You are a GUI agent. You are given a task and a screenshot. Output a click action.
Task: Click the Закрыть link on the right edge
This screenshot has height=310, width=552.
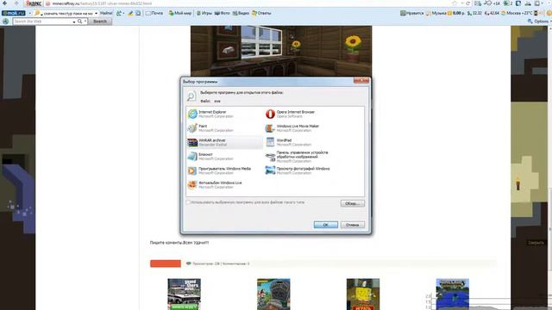536,243
